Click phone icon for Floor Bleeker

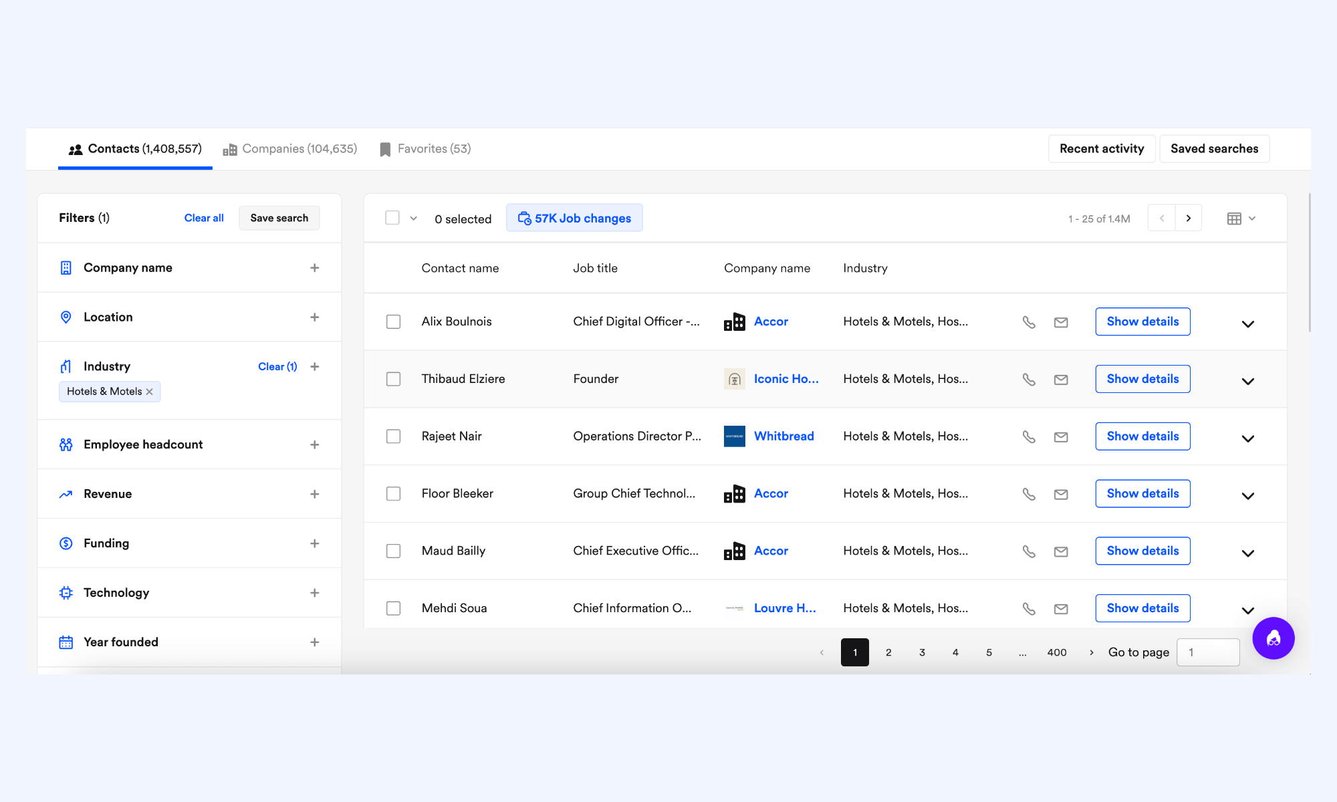coord(1029,494)
